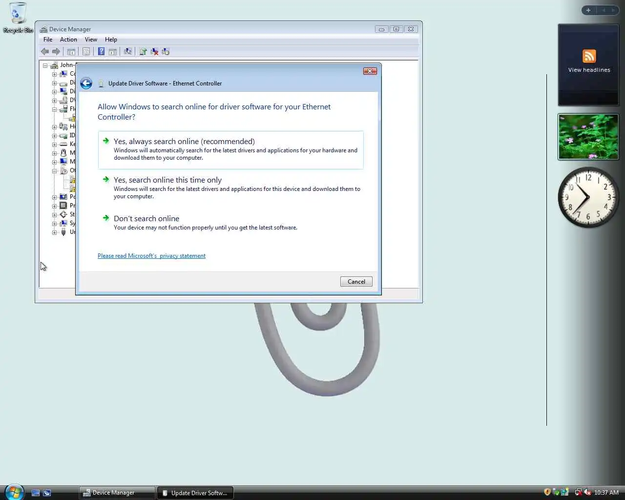This screenshot has width=625, height=500.
Task: Click the Uninstall device icon with red X
Action: point(154,51)
